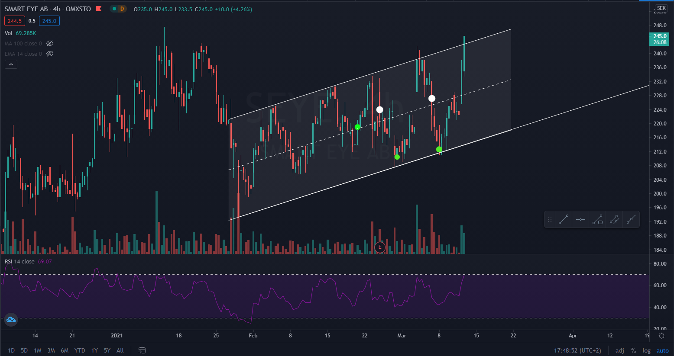Click the RSI 14 close indicator label
This screenshot has height=356, width=674.
click(19, 261)
